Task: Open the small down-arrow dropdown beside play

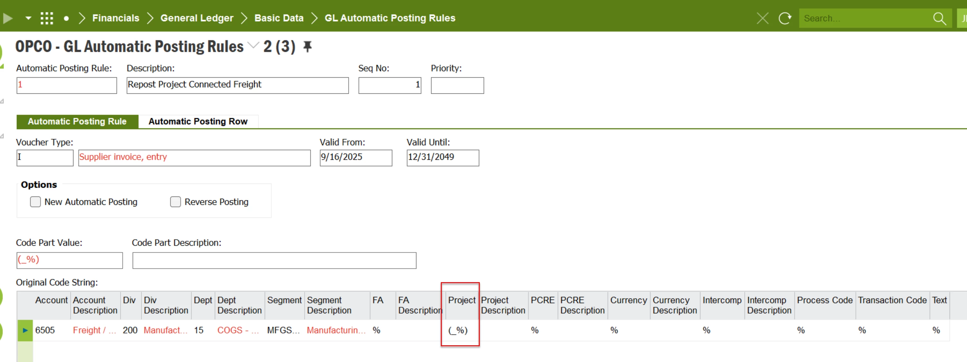Action: pos(28,18)
